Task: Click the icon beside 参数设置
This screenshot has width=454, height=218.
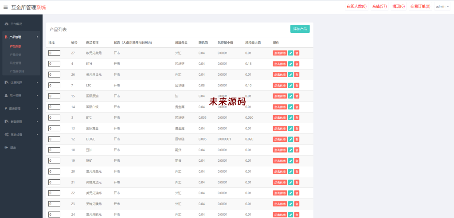Action: pyautogui.click(x=6, y=121)
